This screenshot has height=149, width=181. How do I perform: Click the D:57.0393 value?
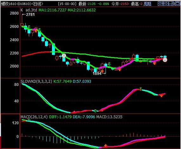pos(82,81)
